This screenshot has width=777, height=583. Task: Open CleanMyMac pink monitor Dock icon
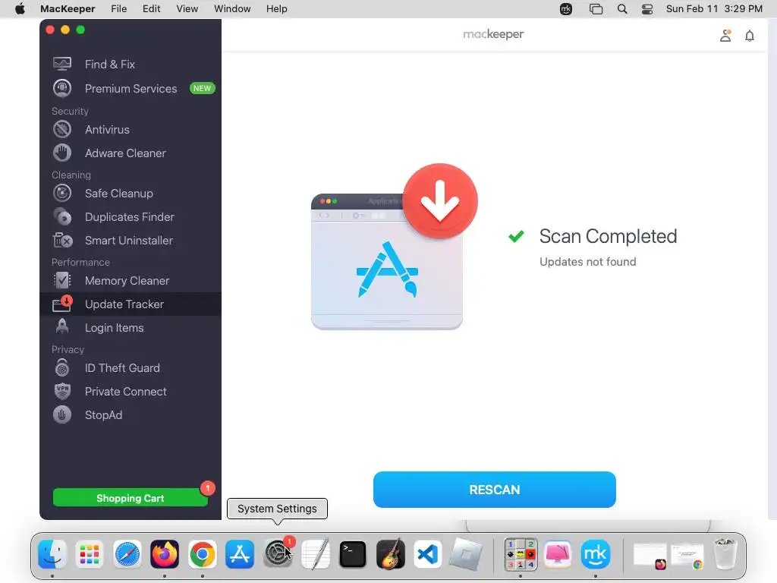click(558, 553)
